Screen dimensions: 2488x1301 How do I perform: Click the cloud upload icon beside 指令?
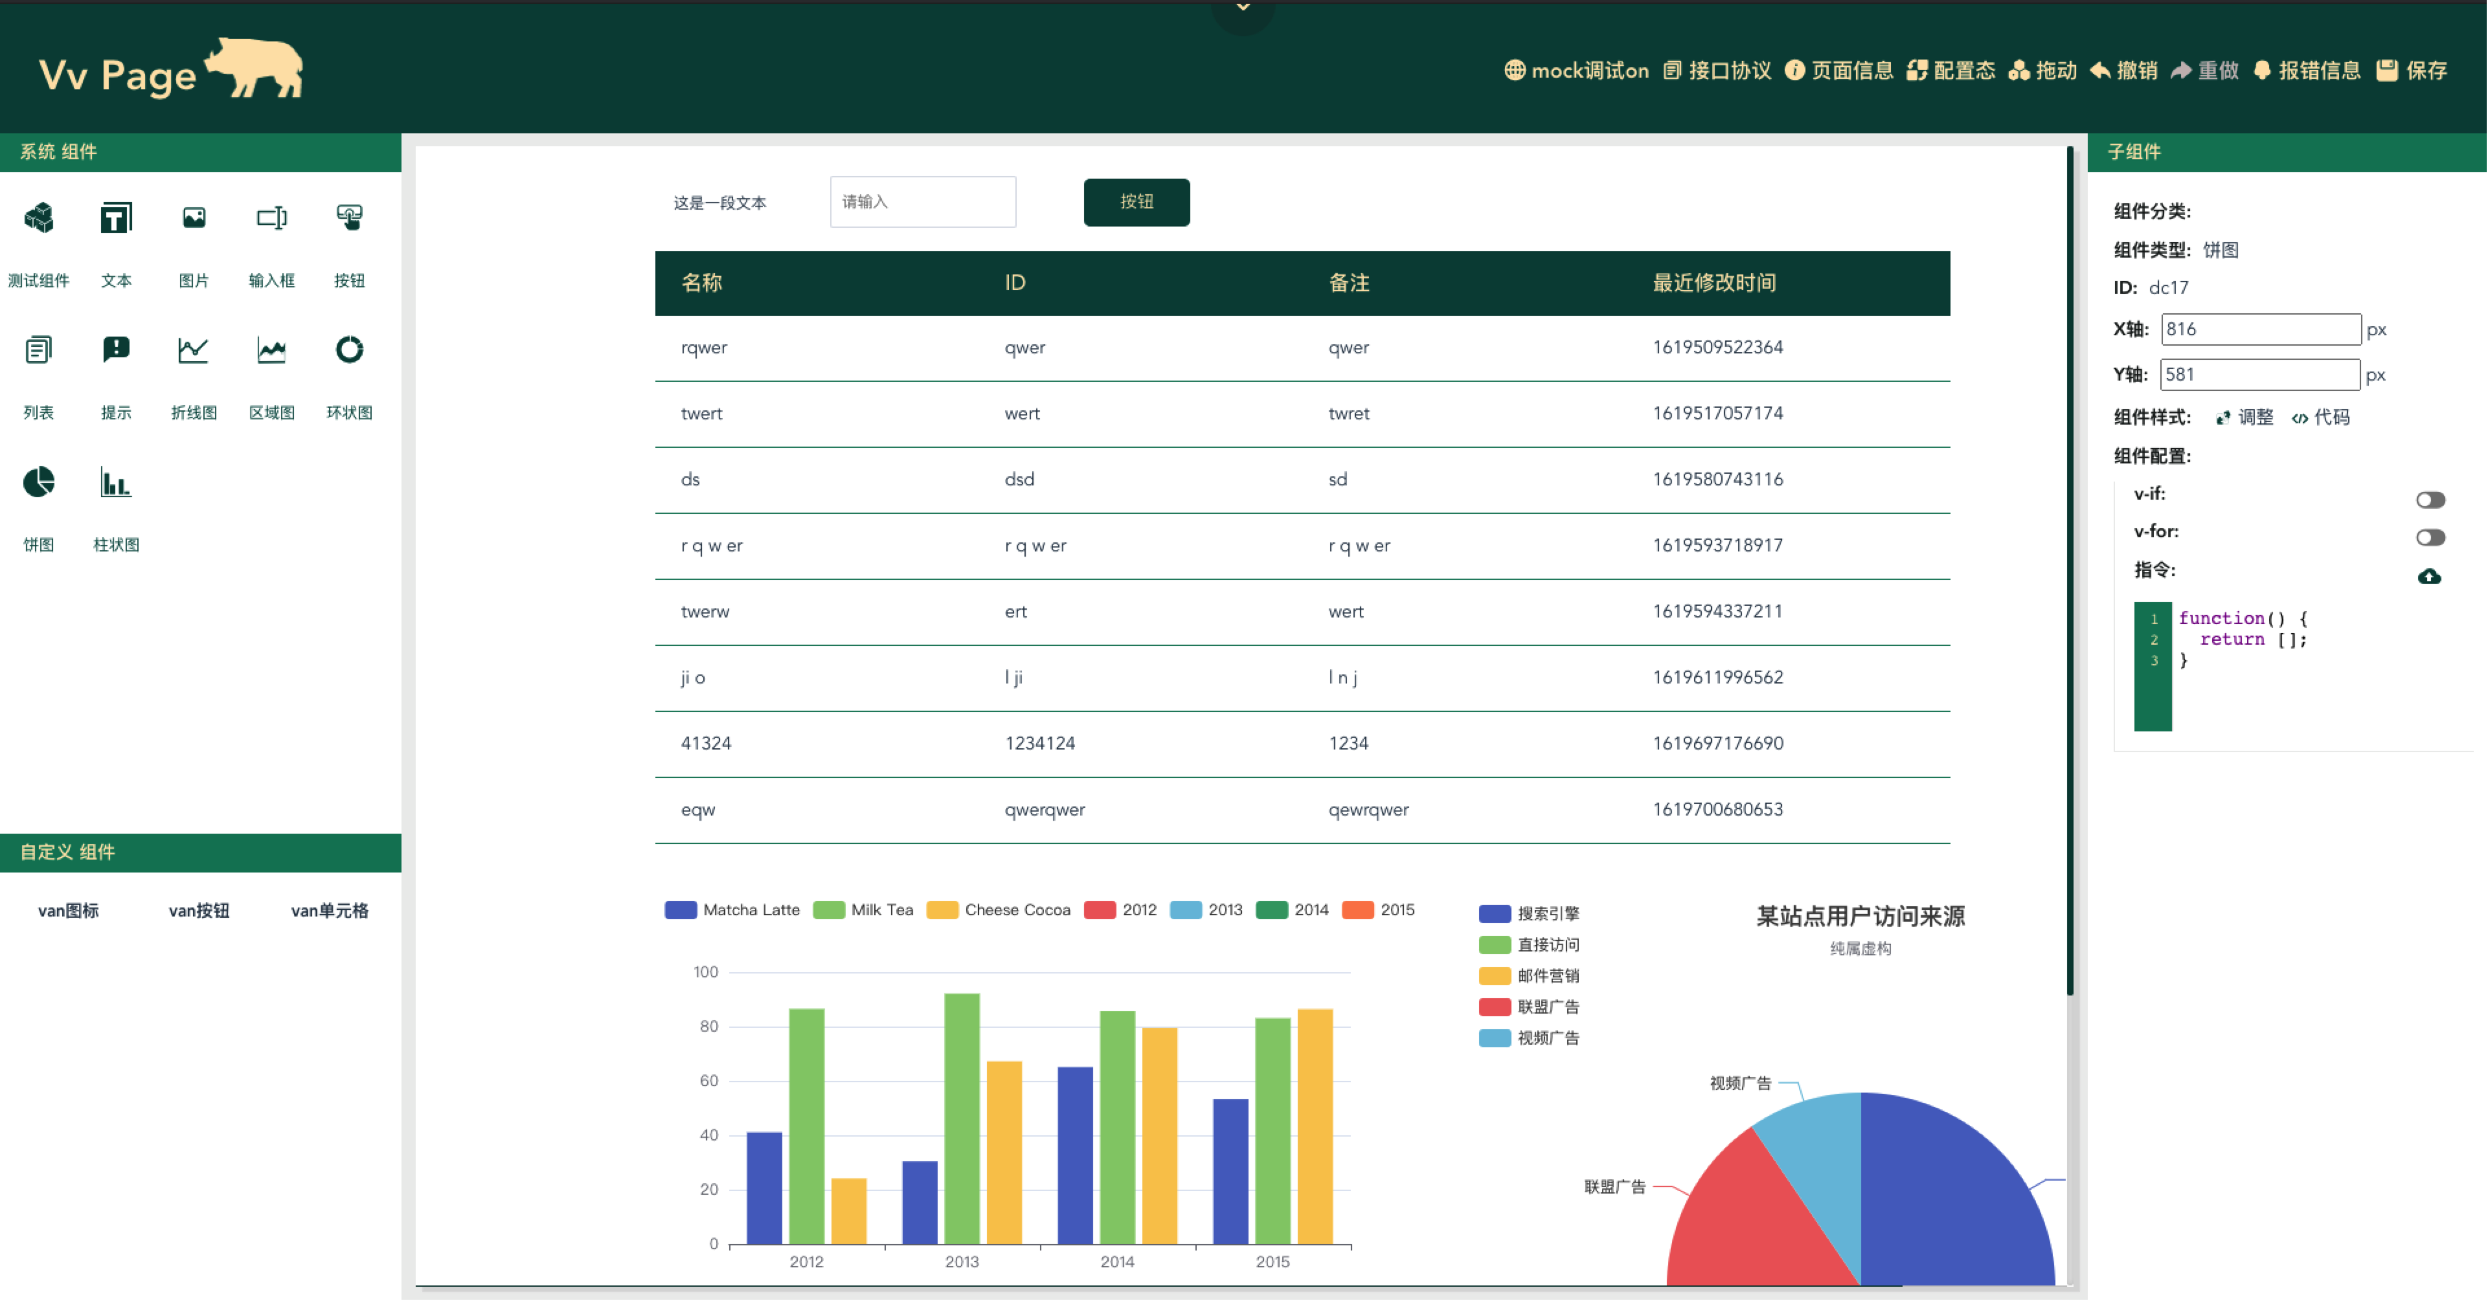click(2429, 576)
